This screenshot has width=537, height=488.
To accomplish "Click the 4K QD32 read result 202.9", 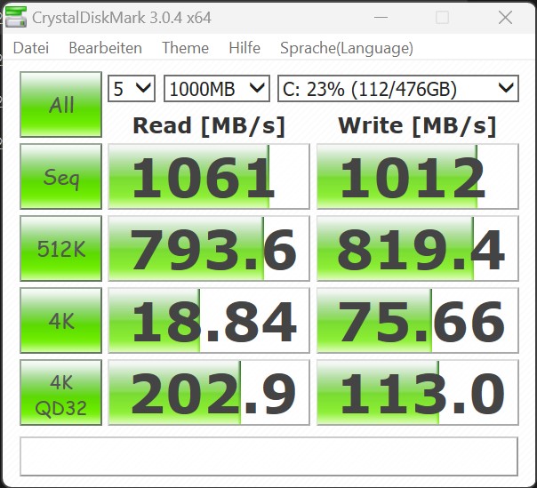I will (x=209, y=393).
